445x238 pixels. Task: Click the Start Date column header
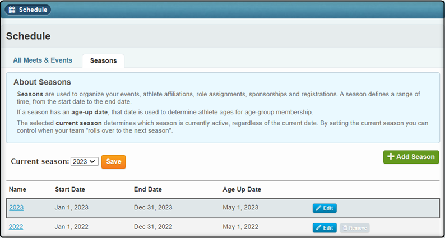click(x=70, y=189)
